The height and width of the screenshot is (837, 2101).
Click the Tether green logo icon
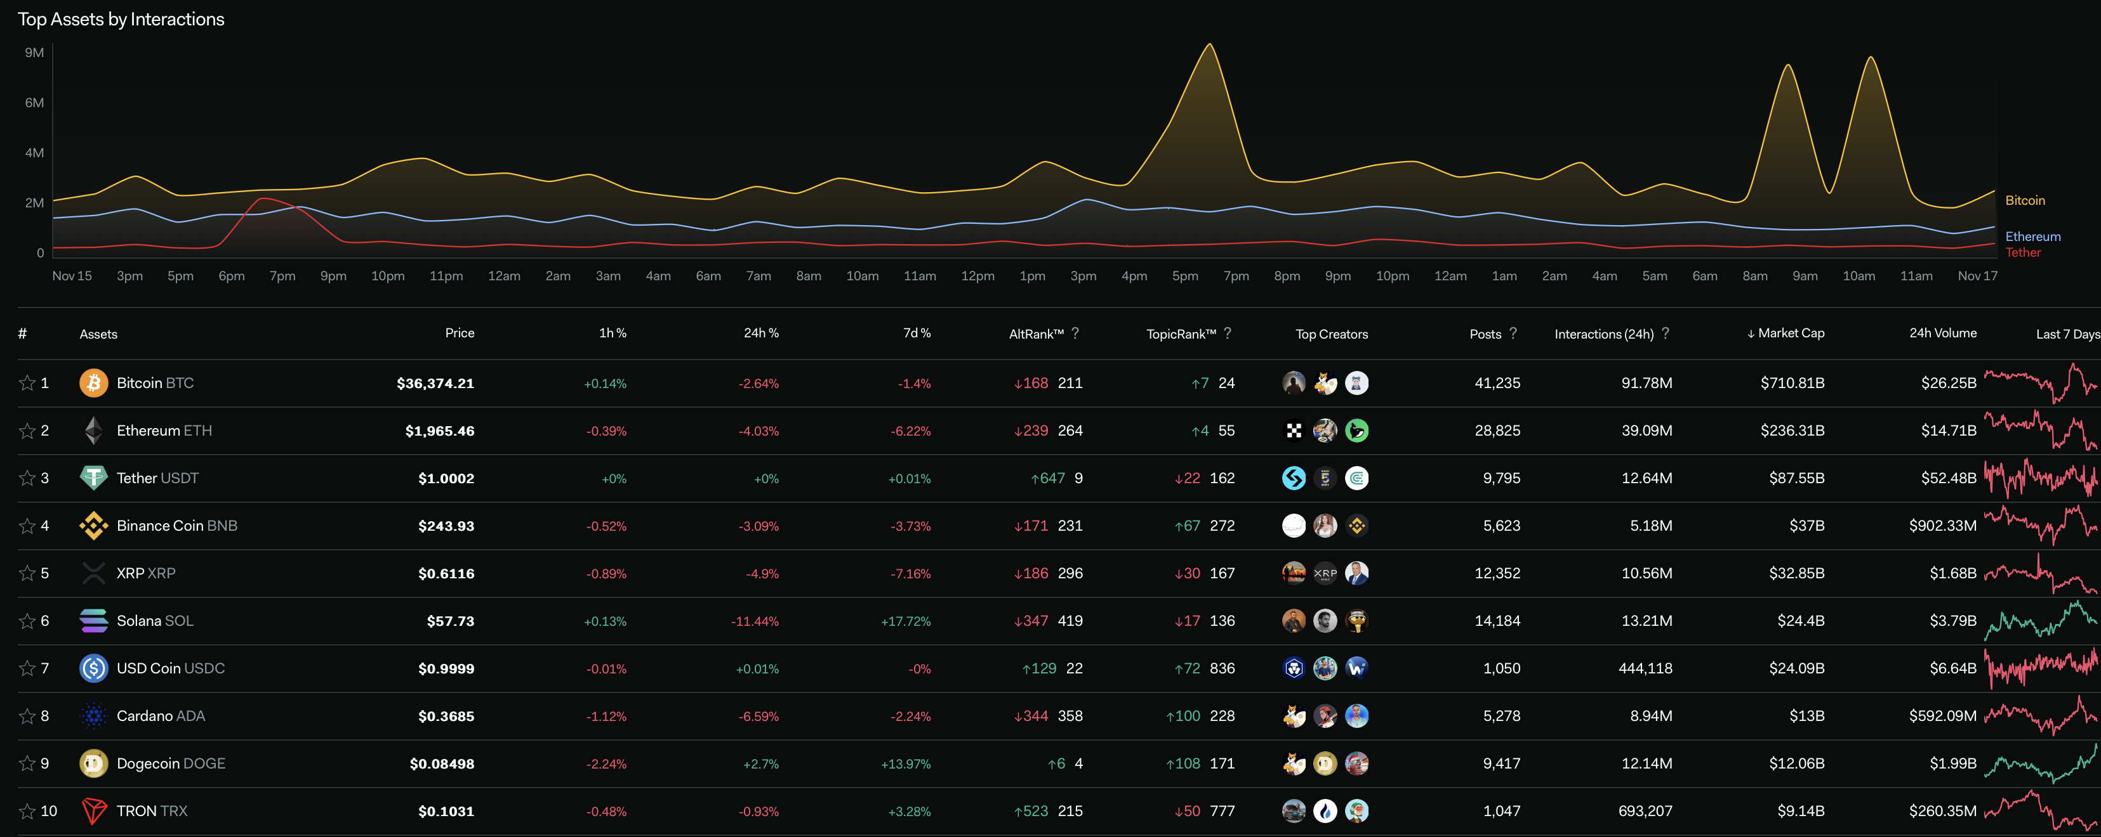93,477
